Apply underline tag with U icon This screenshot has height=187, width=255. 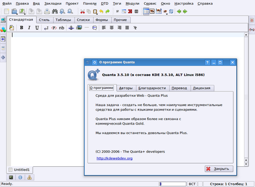(x=37, y=28)
